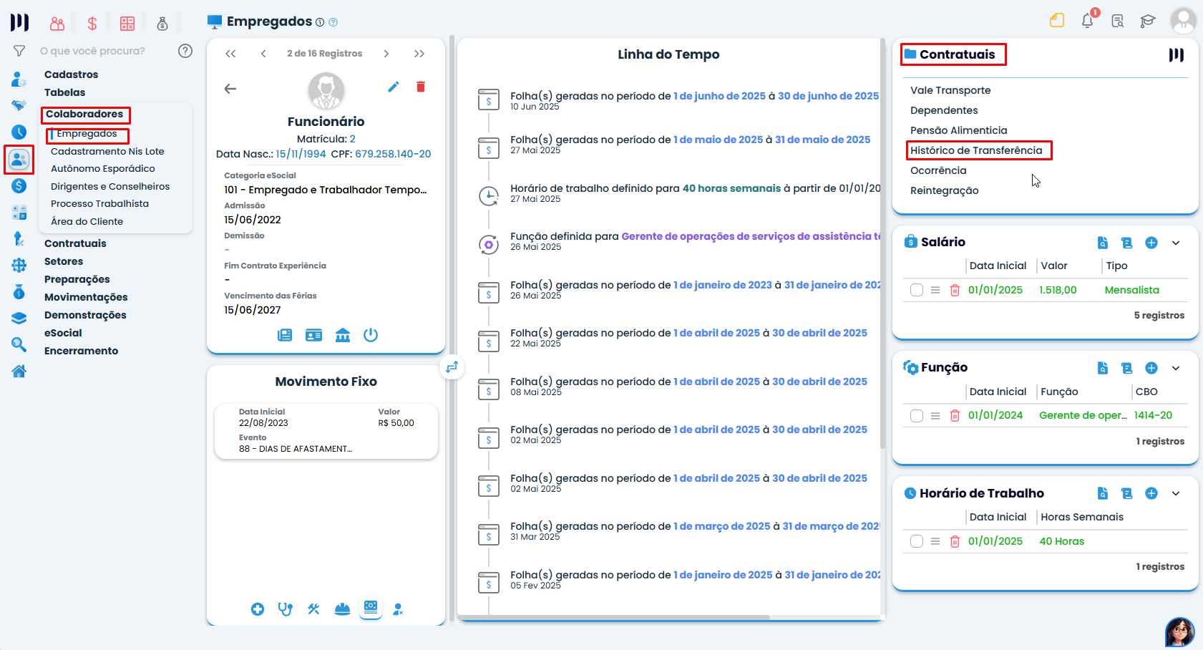
Task: Go to next employee record
Action: tap(386, 54)
